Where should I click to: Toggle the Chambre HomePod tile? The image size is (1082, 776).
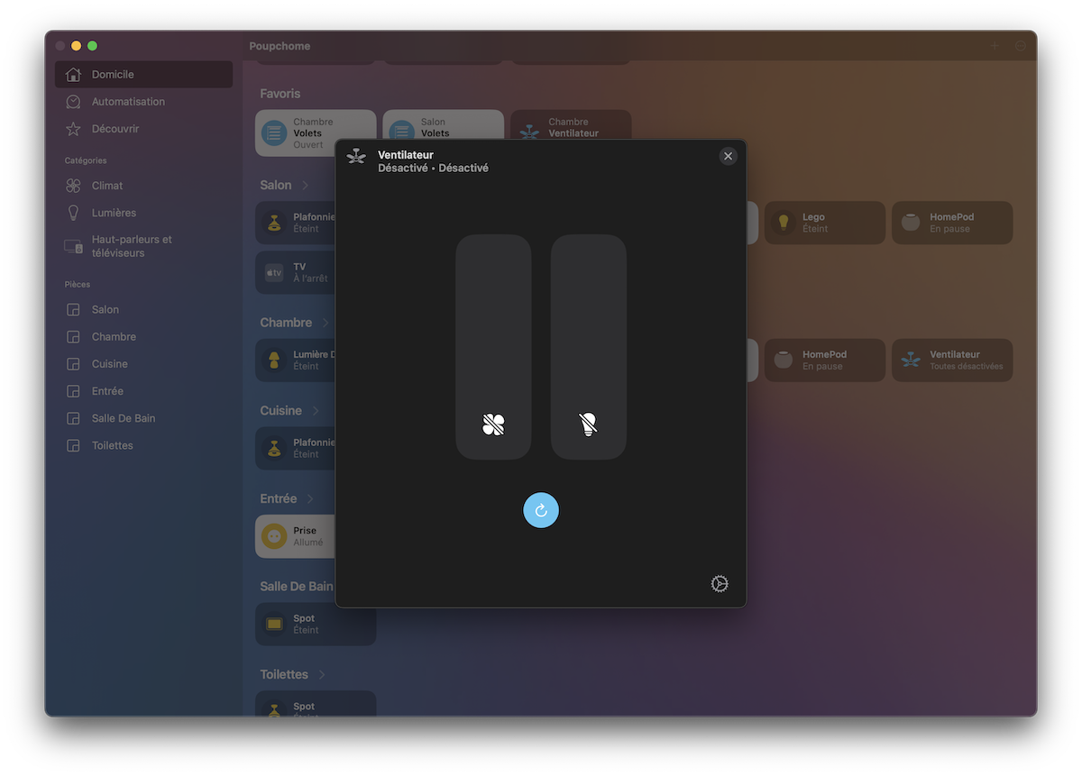[x=825, y=361]
